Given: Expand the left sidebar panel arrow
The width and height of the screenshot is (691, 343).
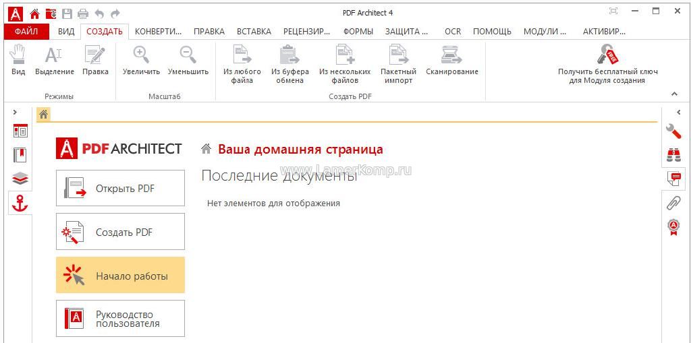Looking at the screenshot, I should [x=15, y=113].
